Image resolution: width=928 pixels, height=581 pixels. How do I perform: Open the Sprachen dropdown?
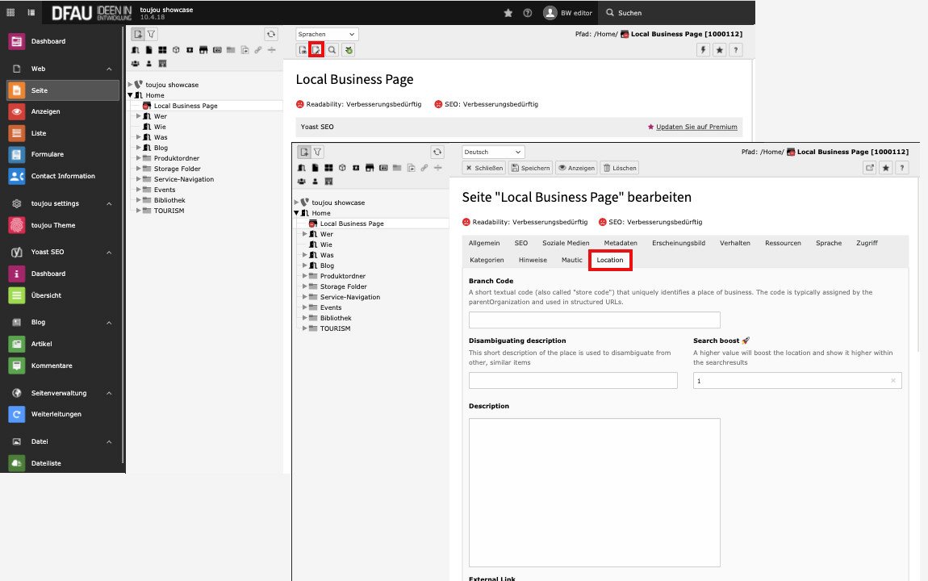(x=327, y=34)
